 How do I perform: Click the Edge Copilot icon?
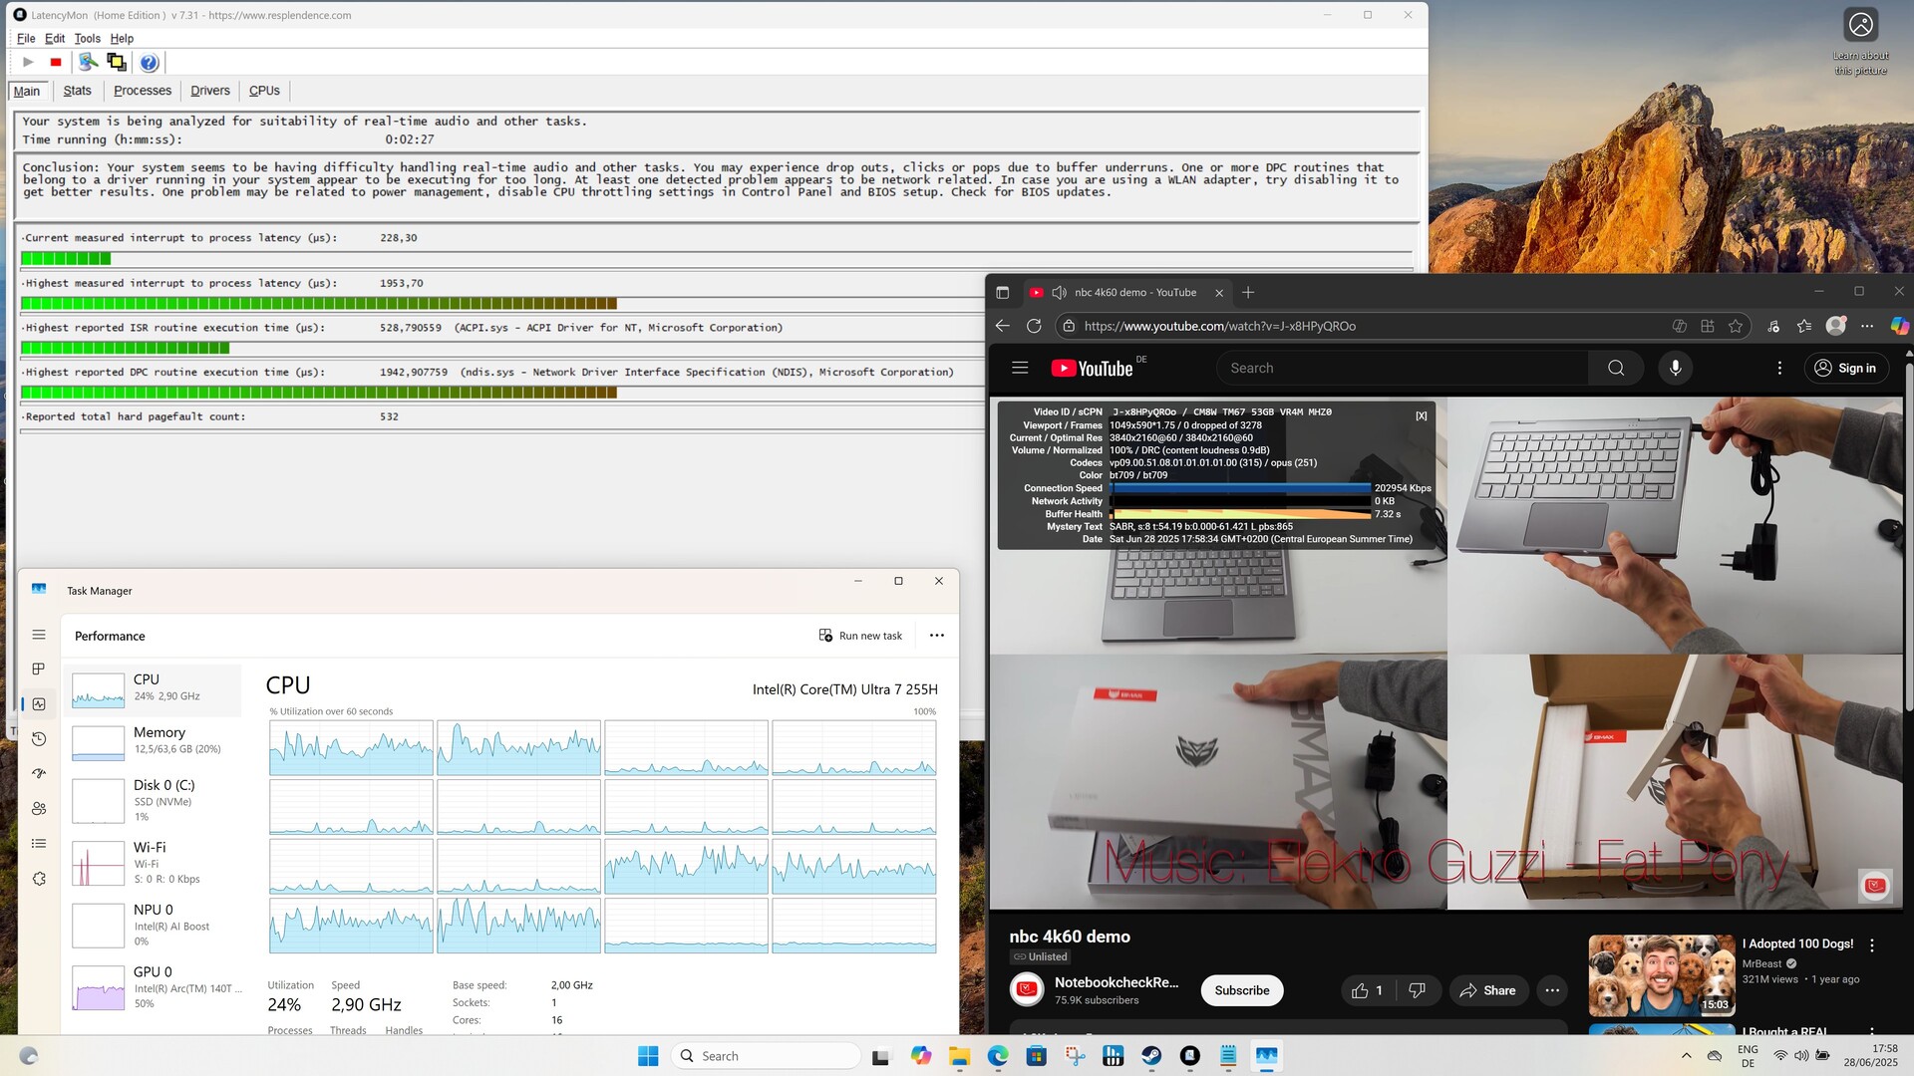pyautogui.click(x=1899, y=326)
